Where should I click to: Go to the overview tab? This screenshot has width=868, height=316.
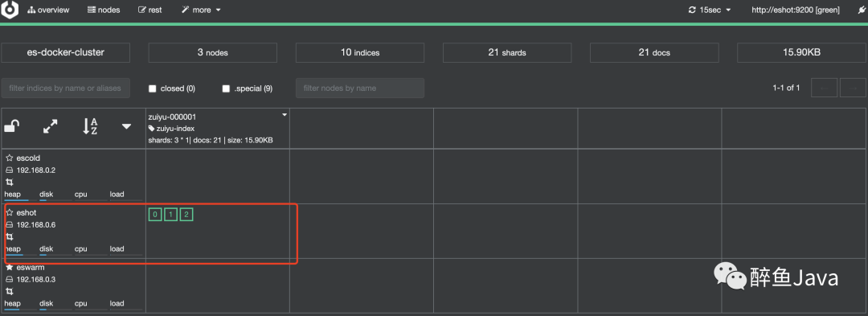[49, 10]
